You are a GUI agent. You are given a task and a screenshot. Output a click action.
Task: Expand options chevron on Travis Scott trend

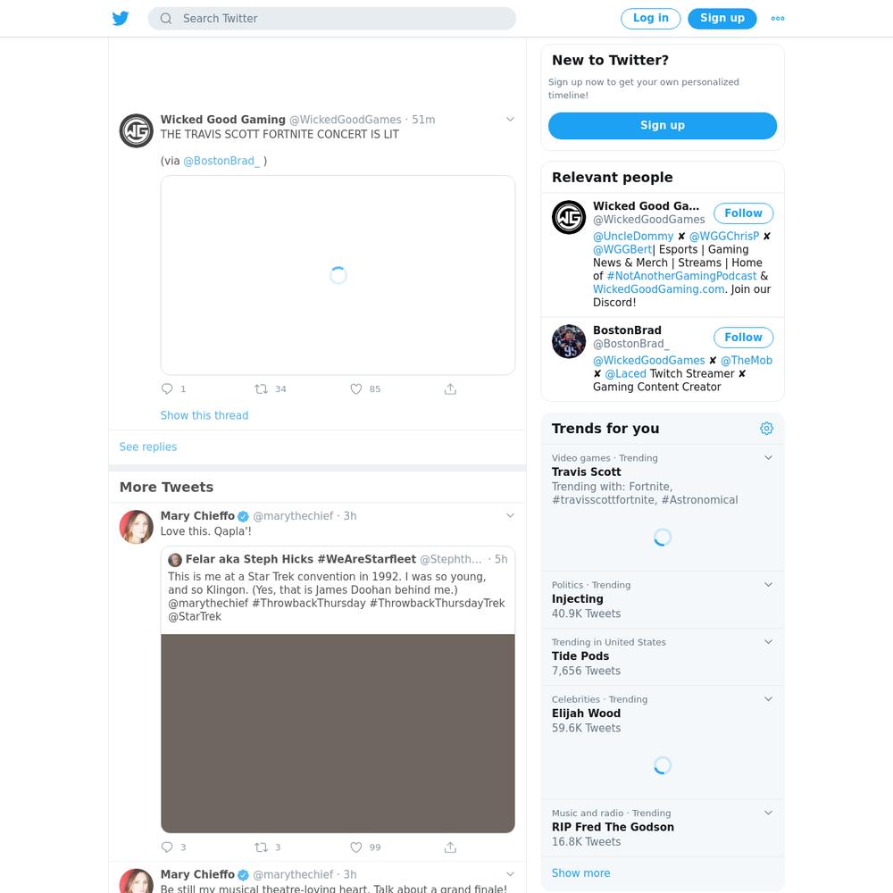click(768, 457)
